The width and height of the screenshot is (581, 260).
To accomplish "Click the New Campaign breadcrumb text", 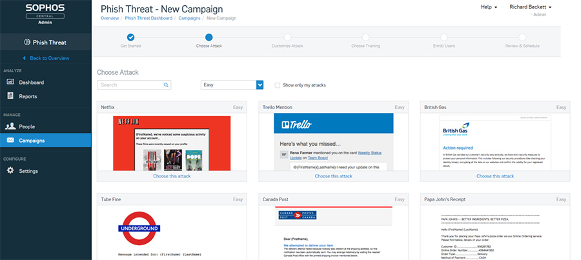I will click(221, 18).
